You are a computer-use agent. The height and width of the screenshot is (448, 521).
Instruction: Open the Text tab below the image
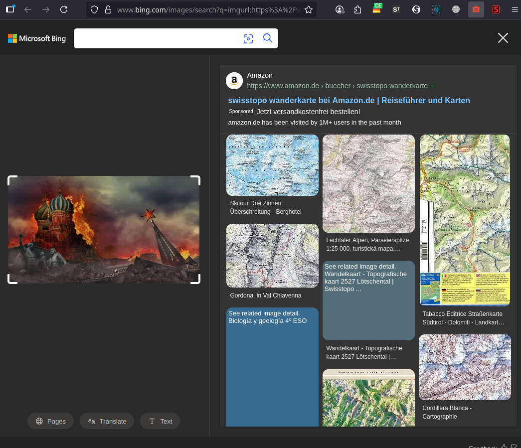(160, 421)
